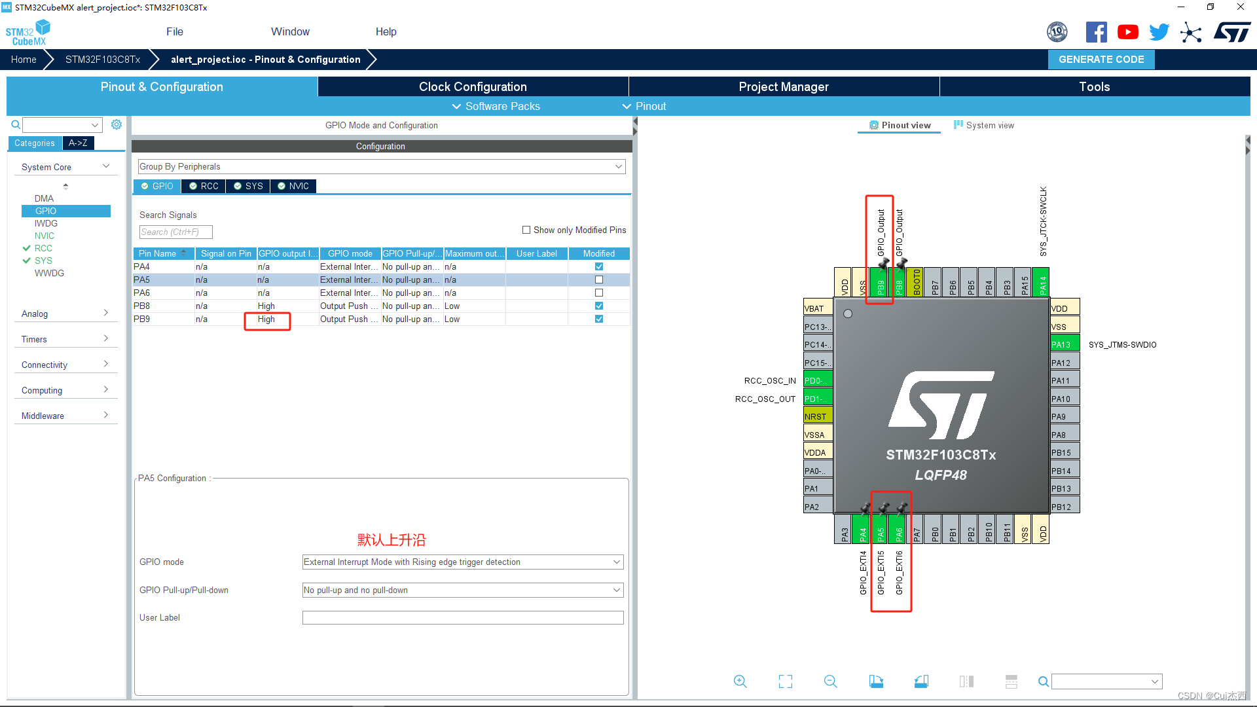This screenshot has height=707, width=1257.
Task: Toggle Show only Modified Pins checkbox
Action: point(526,230)
